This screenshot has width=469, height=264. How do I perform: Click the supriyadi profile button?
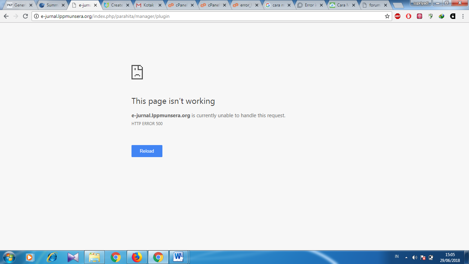[420, 3]
